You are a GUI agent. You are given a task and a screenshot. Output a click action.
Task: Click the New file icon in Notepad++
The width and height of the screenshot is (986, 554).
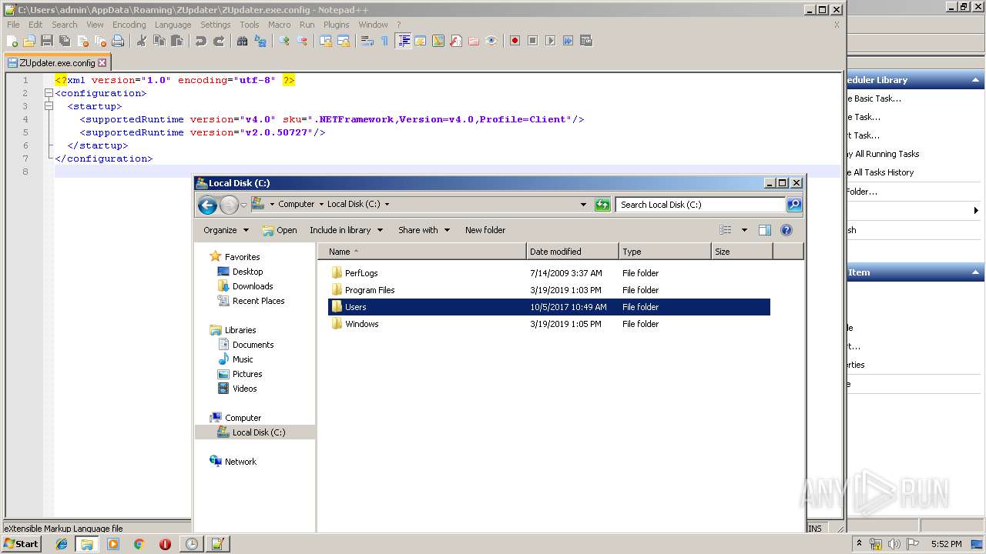tap(12, 41)
